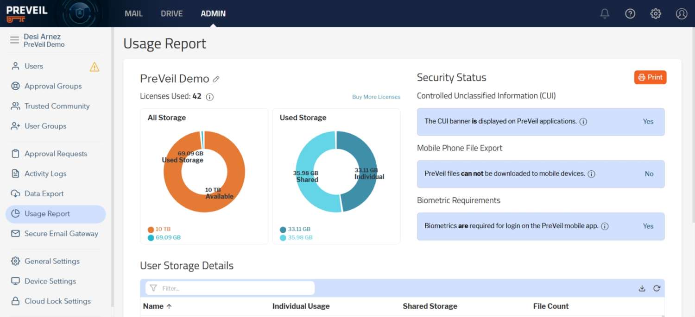Download the user storage details table
This screenshot has height=317, width=695.
(642, 288)
